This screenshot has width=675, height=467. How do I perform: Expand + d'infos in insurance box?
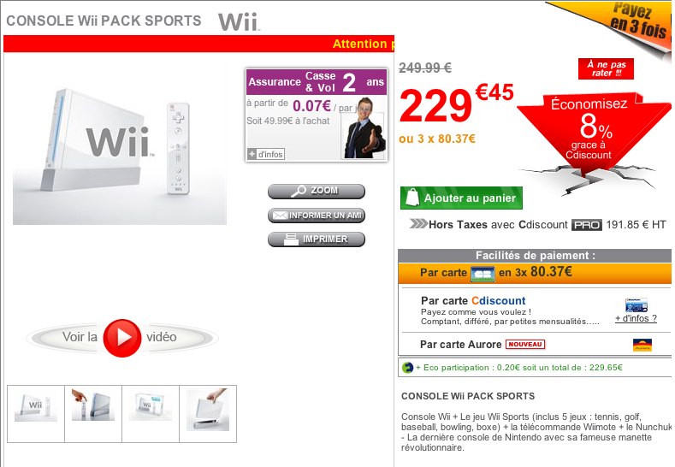[x=266, y=154]
